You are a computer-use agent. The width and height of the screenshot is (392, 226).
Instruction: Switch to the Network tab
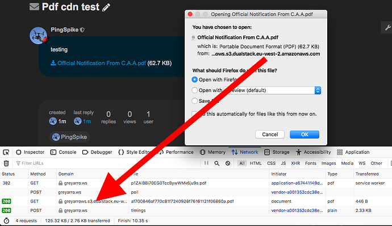click(245, 152)
